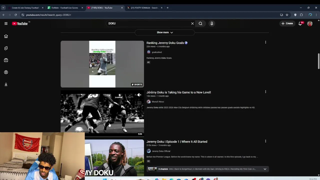Viewport: 320px width, 180px height.
Task: Visit the Jeremy Doku Official channel
Action: coord(161,151)
